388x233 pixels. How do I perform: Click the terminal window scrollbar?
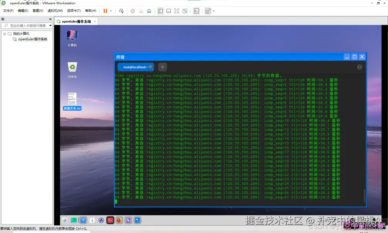click(x=364, y=195)
